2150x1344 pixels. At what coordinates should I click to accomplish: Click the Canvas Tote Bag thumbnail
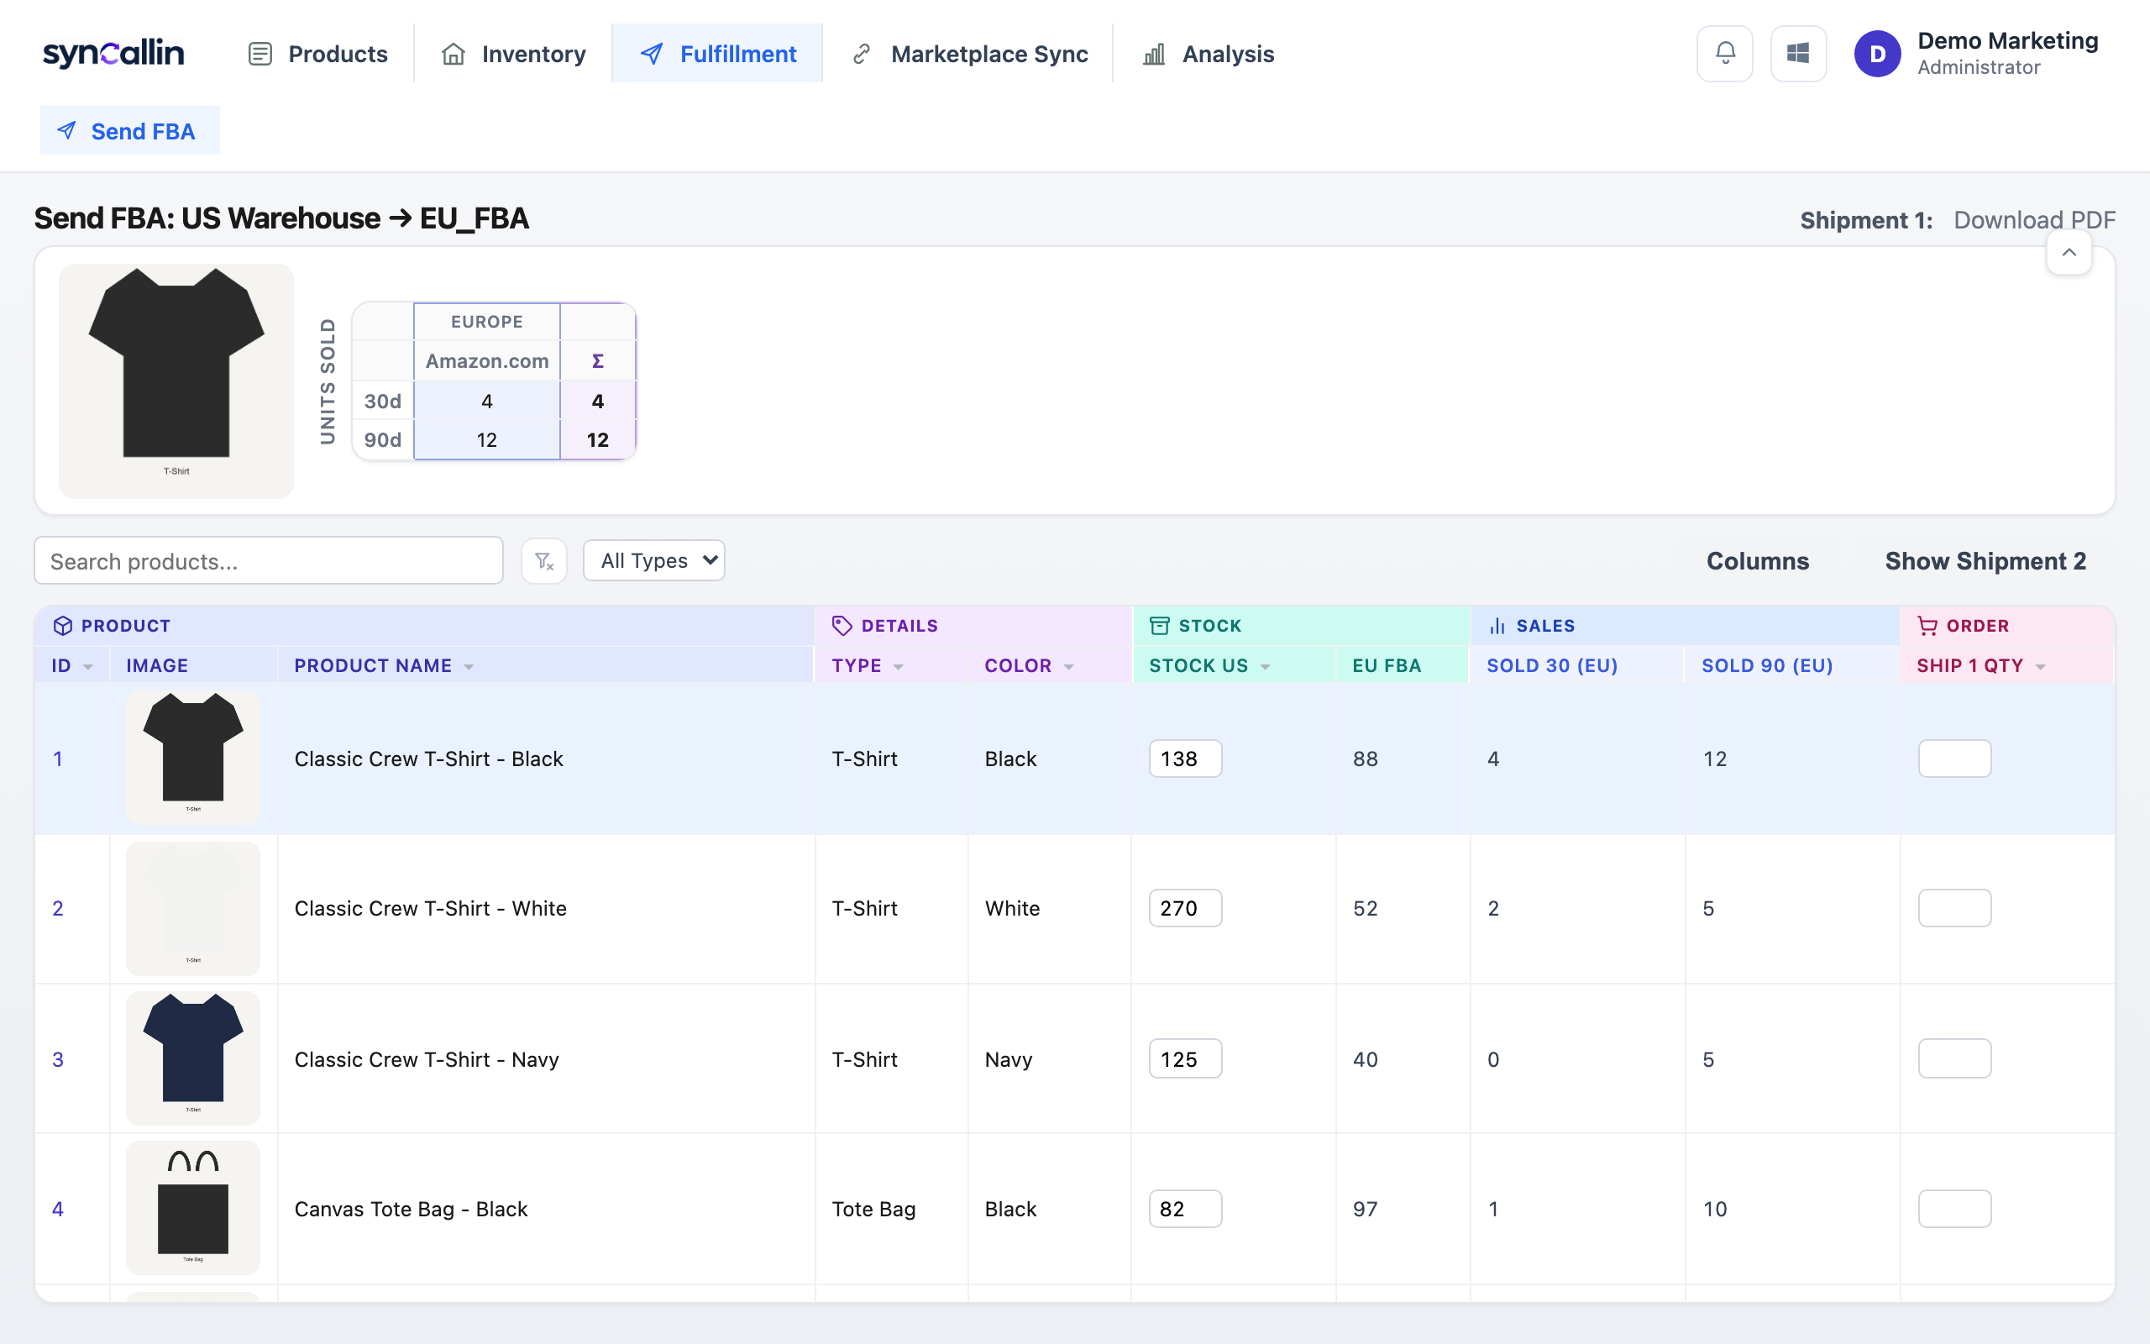tap(193, 1208)
